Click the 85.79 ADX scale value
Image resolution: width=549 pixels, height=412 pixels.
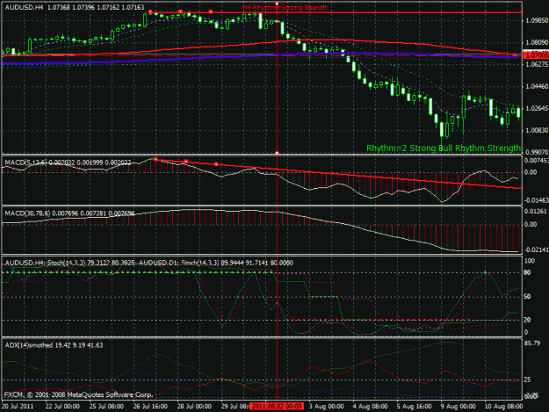click(532, 343)
